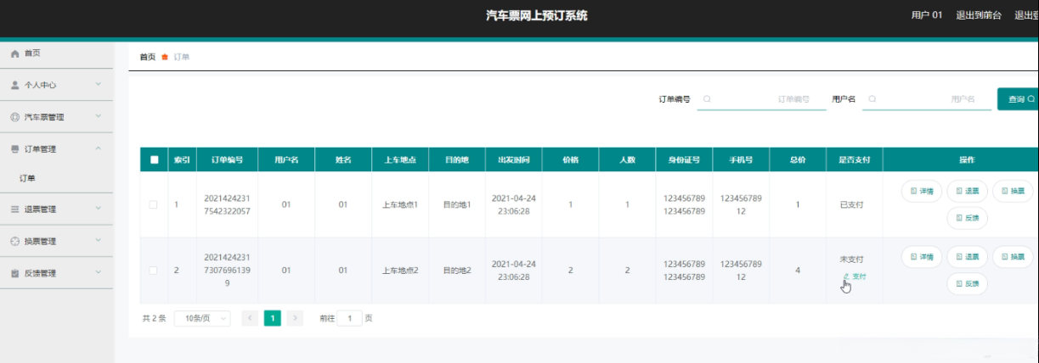Click search magnifier icon in 用户名 field
The width and height of the screenshot is (1039, 363).
(x=872, y=99)
